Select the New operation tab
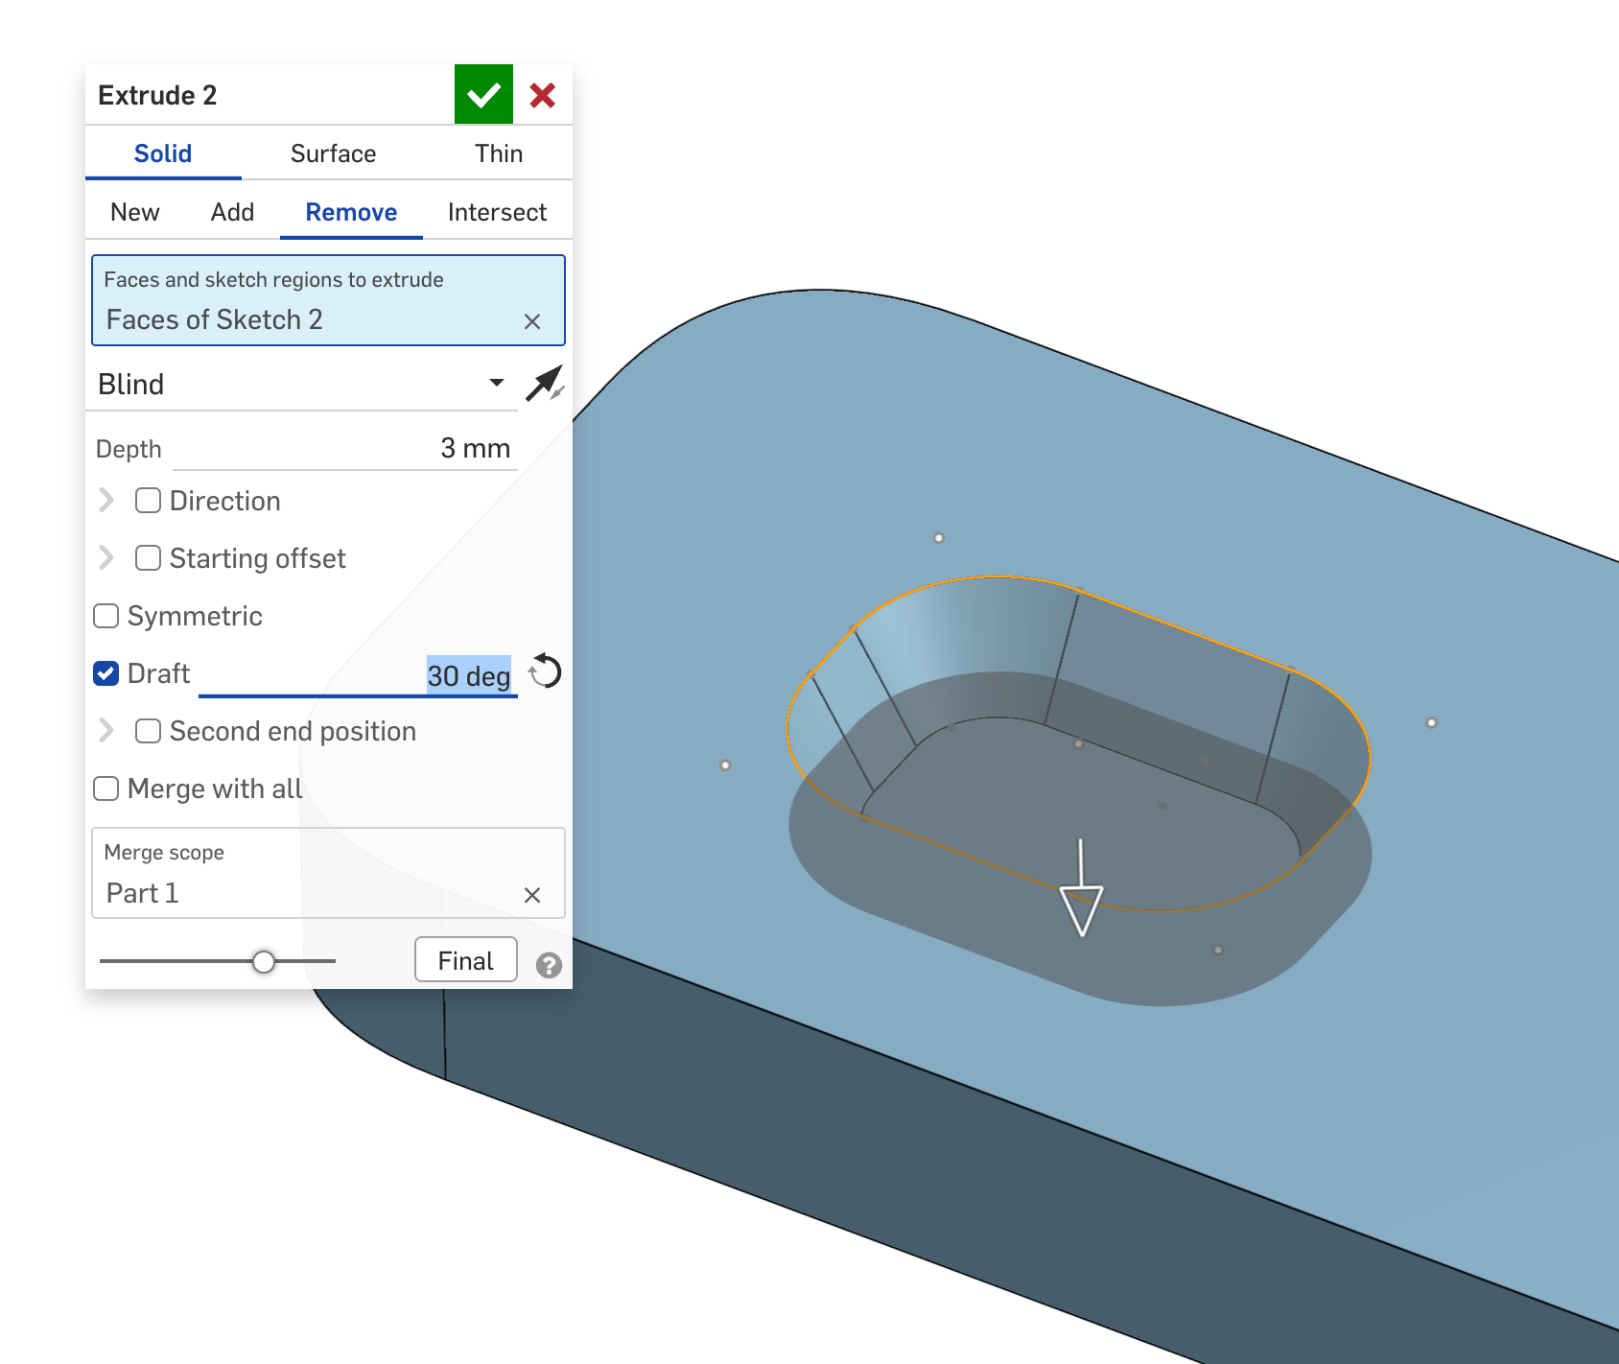 click(x=135, y=212)
